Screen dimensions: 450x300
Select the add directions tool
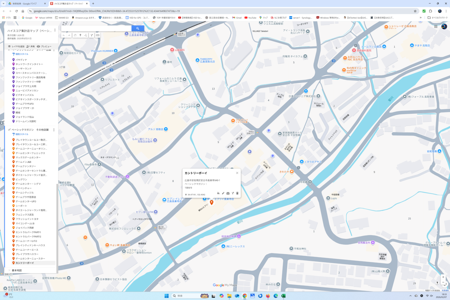(x=92, y=35)
